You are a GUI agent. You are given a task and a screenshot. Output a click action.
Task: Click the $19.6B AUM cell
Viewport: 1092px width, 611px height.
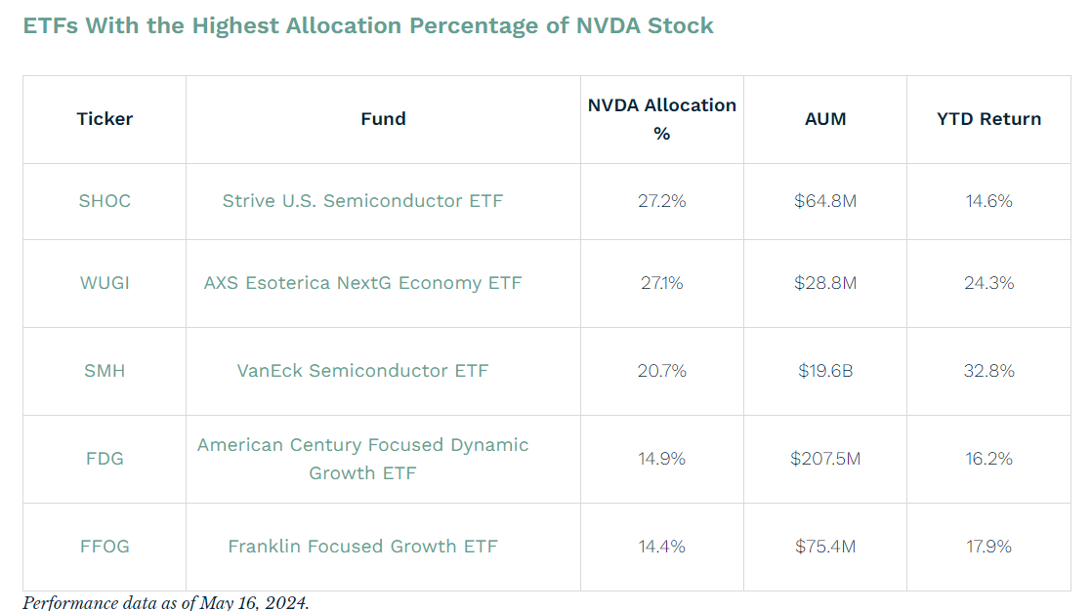[825, 371]
